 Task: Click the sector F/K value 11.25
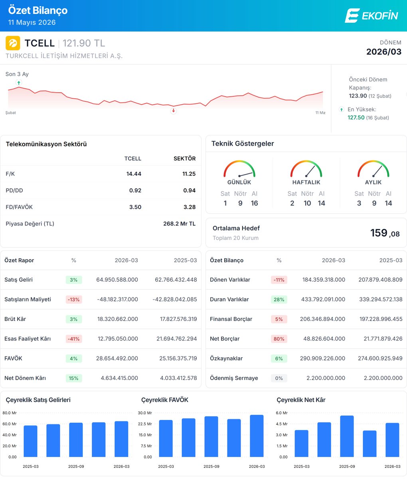(x=189, y=174)
